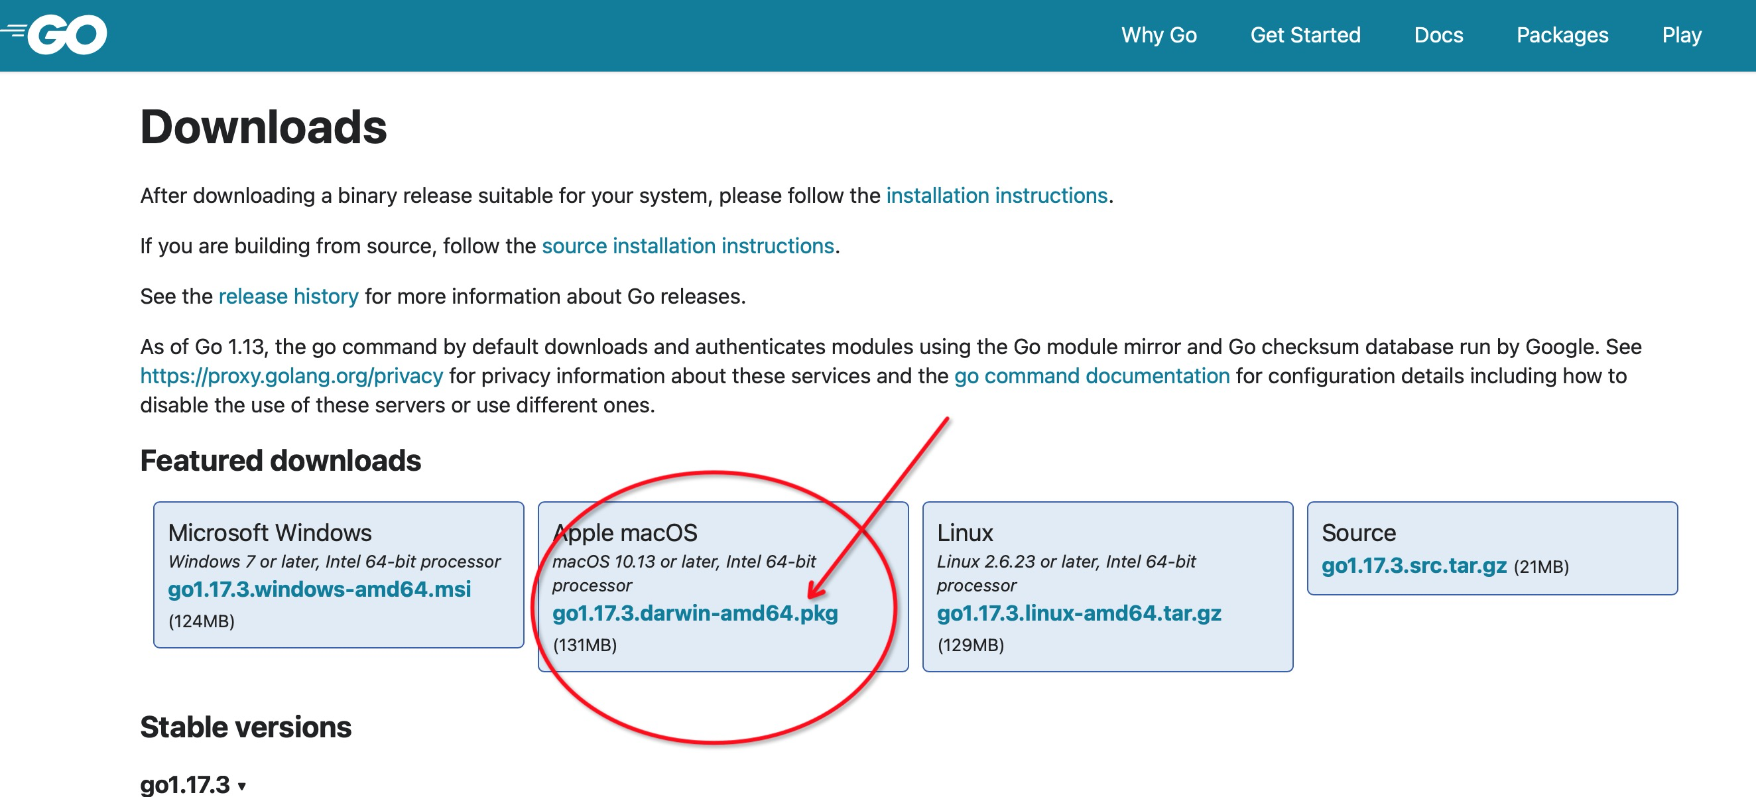Click the Source download card title
Viewport: 1756px width, 797px height.
[1358, 532]
